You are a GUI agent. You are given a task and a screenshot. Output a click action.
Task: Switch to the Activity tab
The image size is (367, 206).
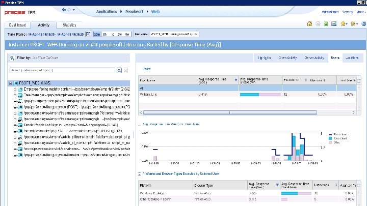(x=43, y=25)
